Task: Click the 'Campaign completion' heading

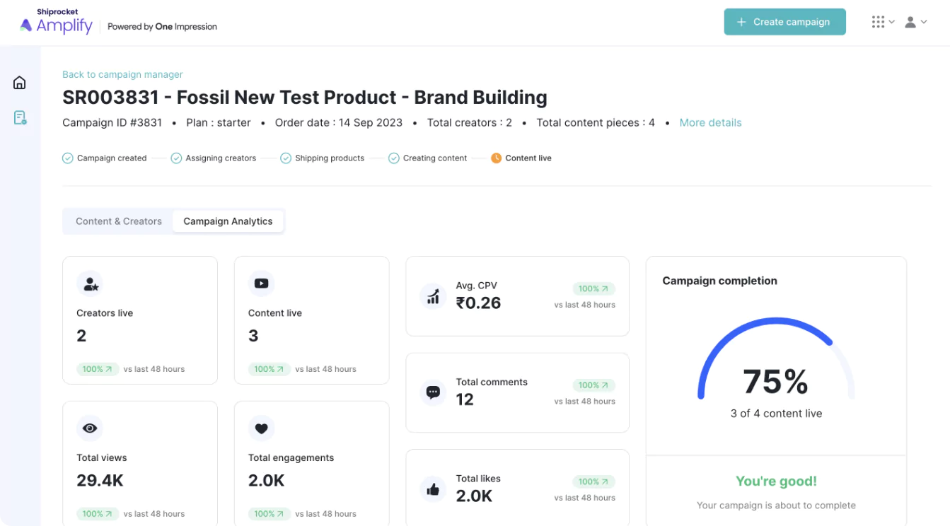Action: tap(719, 281)
